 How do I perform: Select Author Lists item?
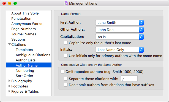click(26, 60)
